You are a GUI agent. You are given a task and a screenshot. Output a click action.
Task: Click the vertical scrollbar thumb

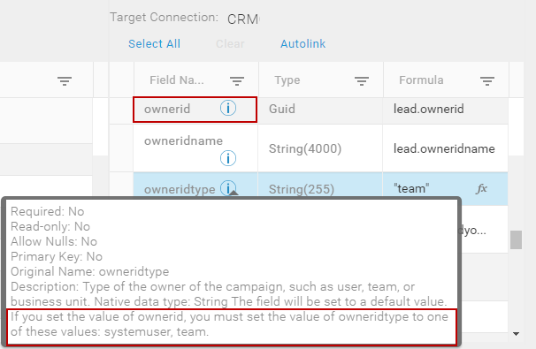[x=516, y=239]
